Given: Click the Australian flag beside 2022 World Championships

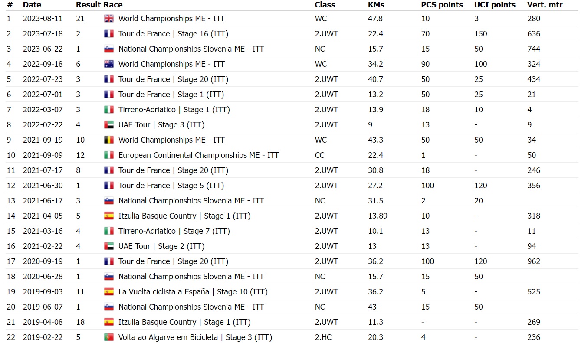Looking at the screenshot, I should point(109,64).
